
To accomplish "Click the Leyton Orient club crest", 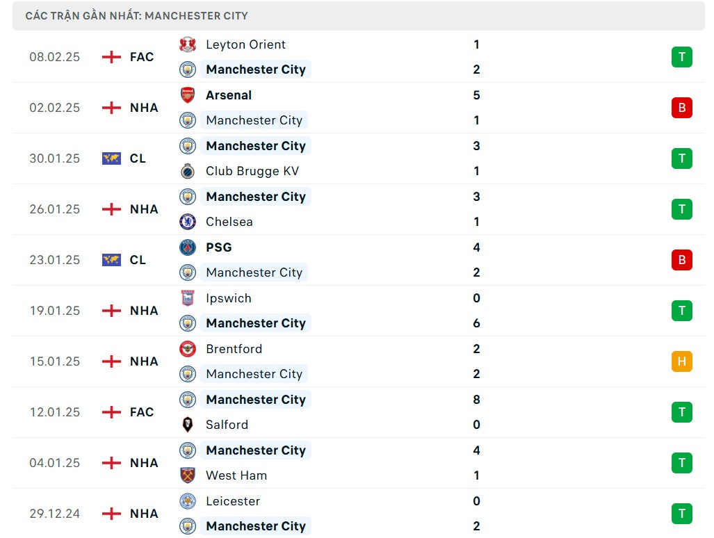I will pos(188,44).
